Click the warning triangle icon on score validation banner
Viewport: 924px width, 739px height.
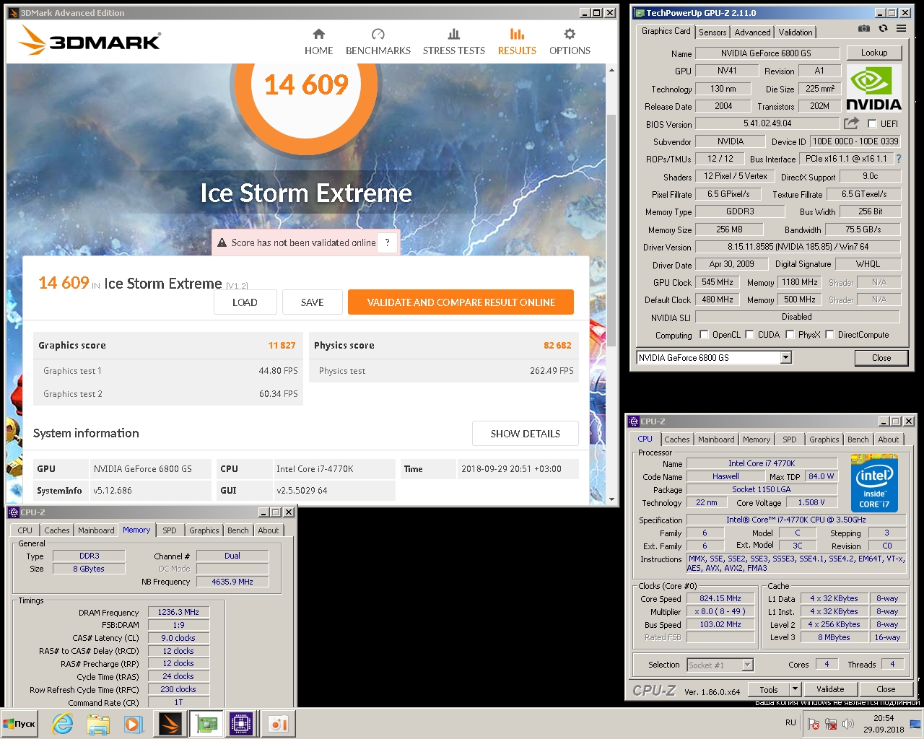click(222, 243)
